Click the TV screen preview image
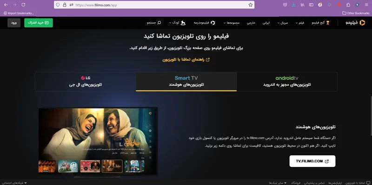The height and width of the screenshot is (185, 372). [98, 141]
